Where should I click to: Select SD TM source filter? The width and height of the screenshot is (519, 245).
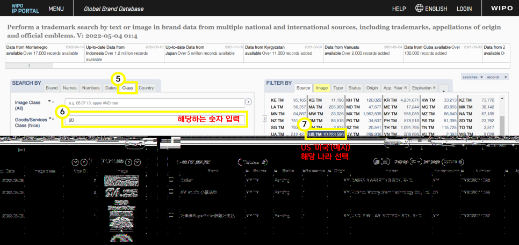point(477,121)
